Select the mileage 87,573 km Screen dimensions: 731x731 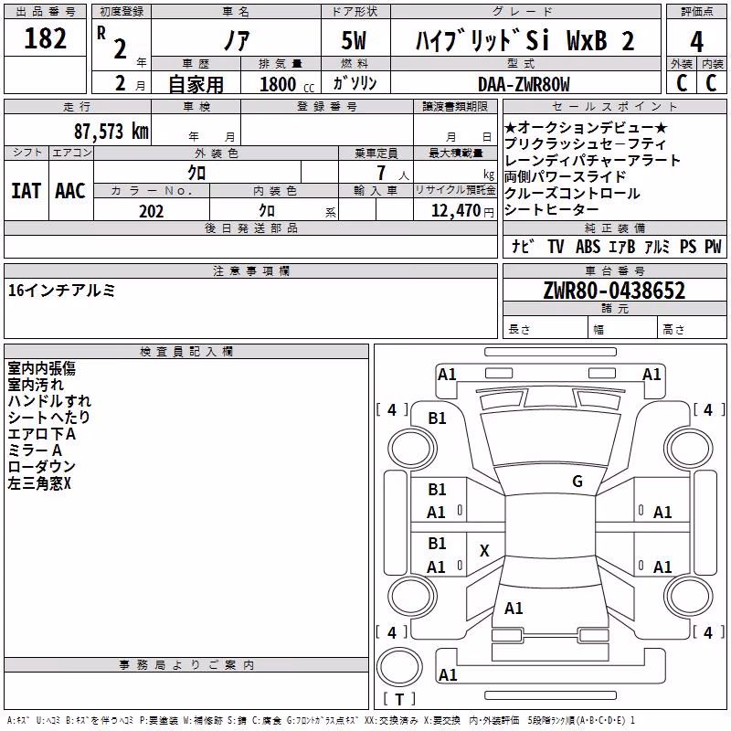(x=111, y=132)
